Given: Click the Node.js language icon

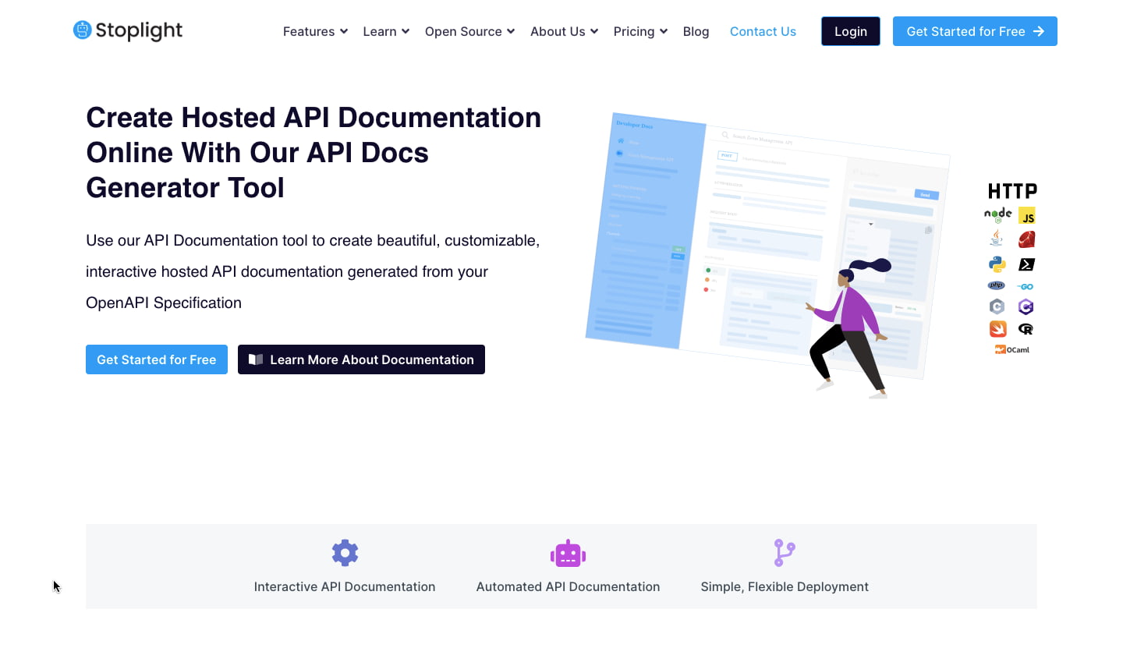Looking at the screenshot, I should 997,214.
